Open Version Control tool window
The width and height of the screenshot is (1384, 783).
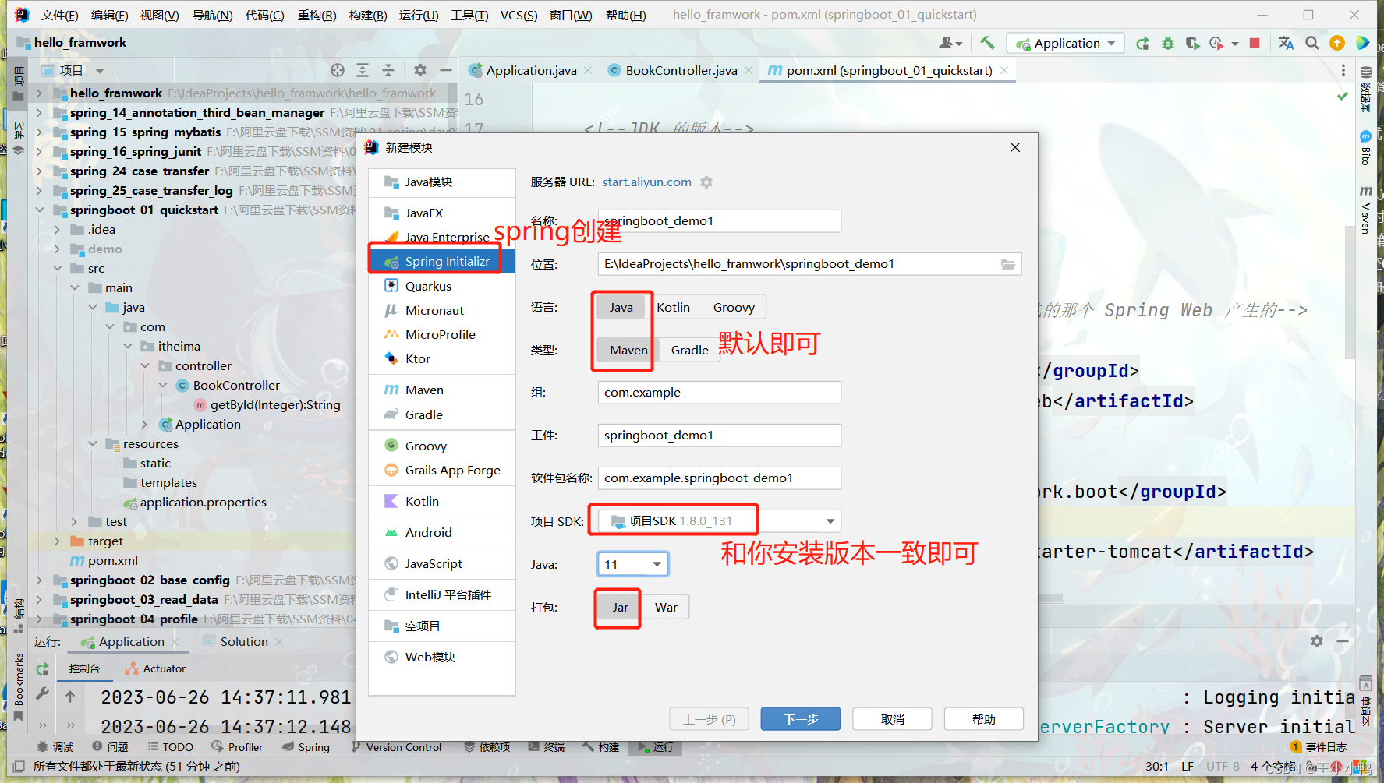coord(396,747)
